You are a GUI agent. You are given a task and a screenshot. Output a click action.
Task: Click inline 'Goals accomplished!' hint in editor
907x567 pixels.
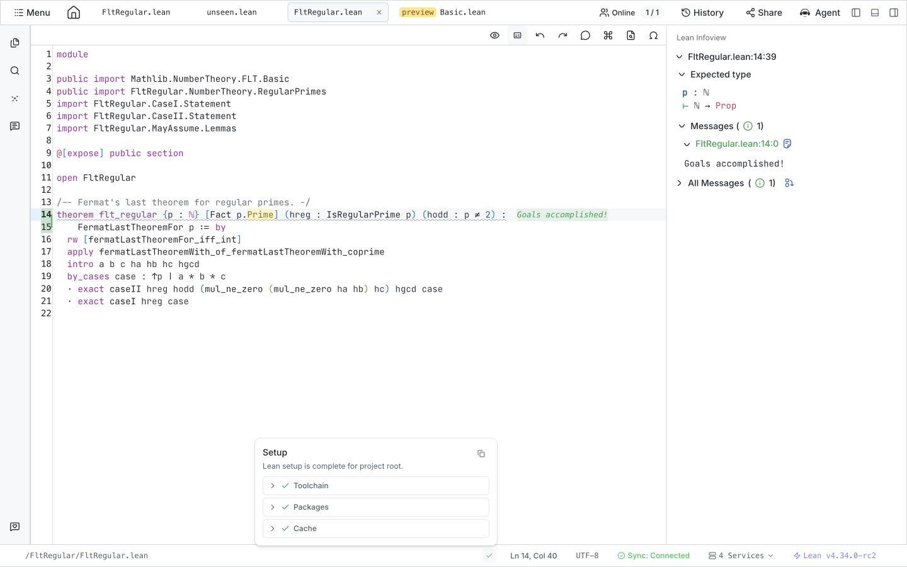[562, 215]
